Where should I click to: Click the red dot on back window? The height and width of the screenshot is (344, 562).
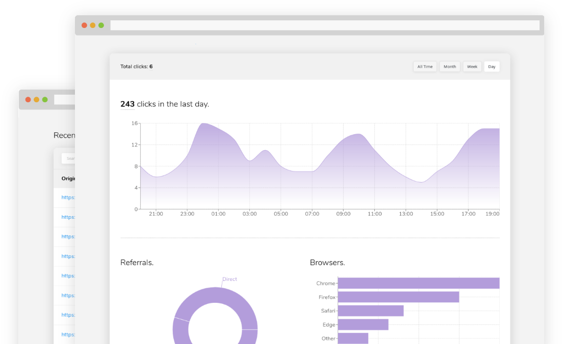28,100
